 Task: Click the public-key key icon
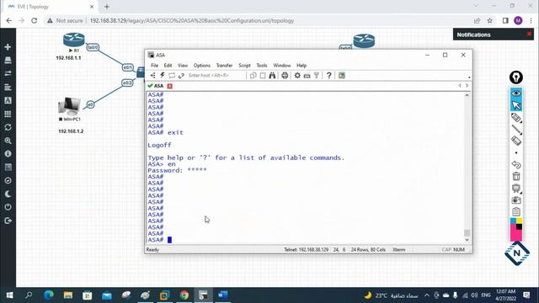pyautogui.click(x=317, y=75)
